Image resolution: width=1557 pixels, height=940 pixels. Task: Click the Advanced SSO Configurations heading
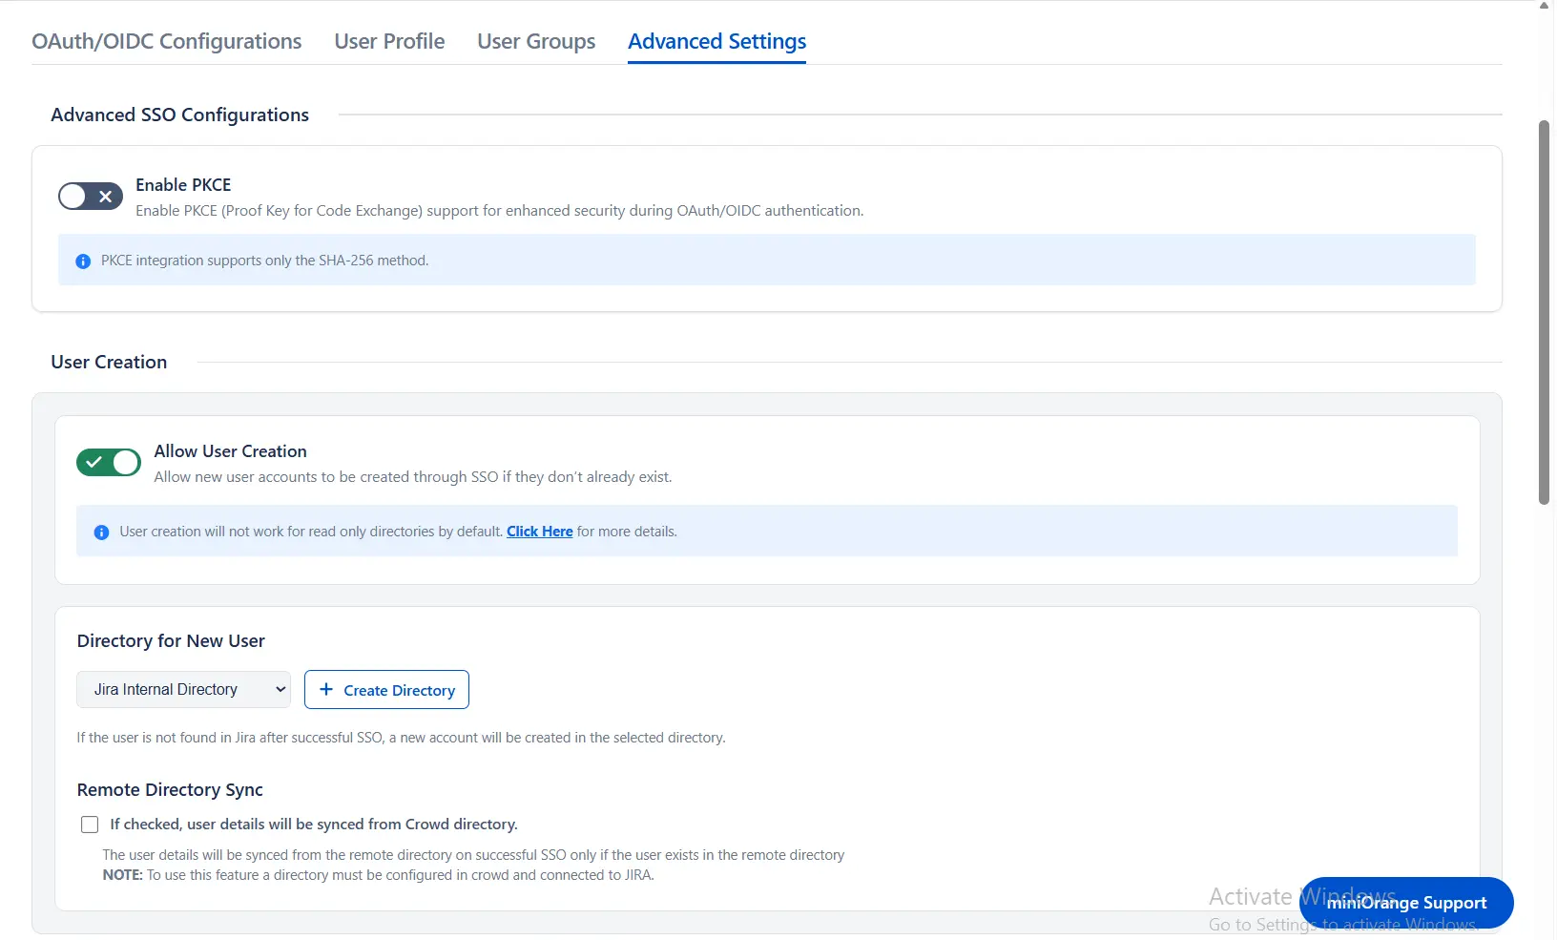[179, 115]
